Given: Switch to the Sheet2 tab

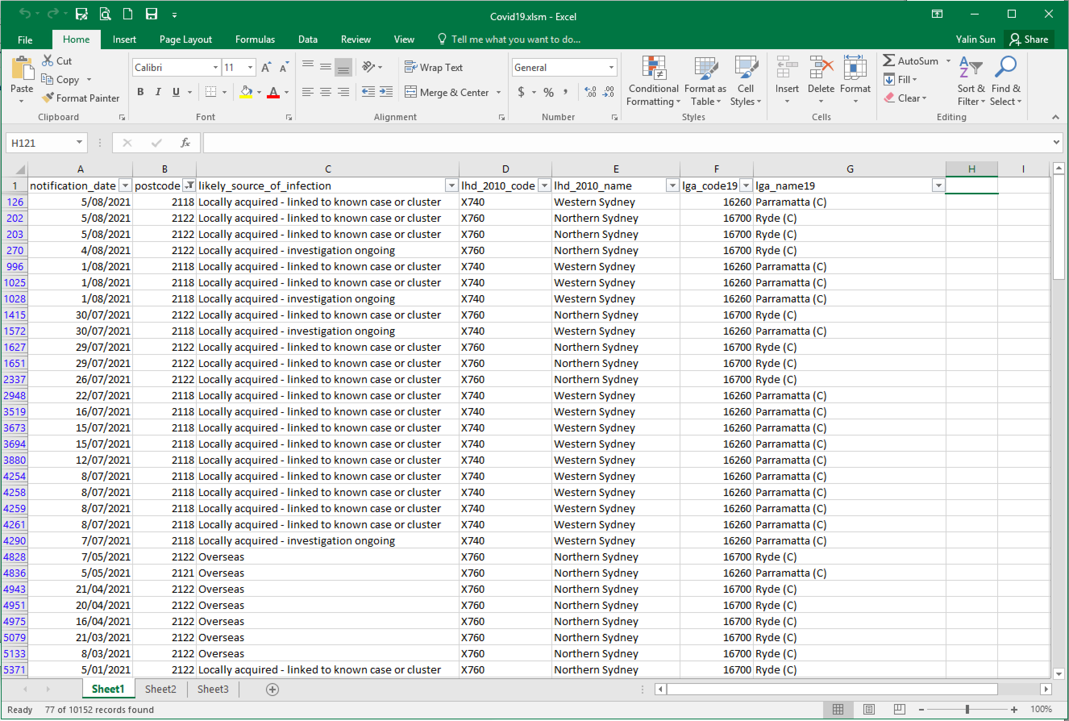Looking at the screenshot, I should coord(160,689).
